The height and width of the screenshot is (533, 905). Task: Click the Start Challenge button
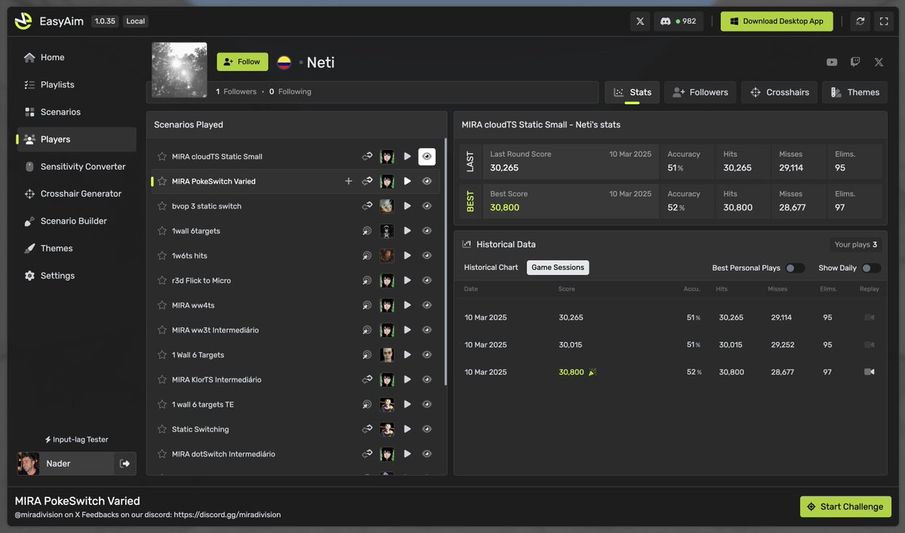[x=845, y=507]
